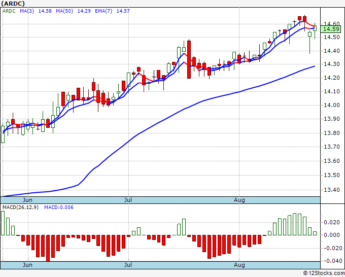Click Jul on the MACD panel date axis

128,265
